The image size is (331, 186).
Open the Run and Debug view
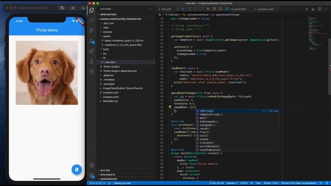tap(92, 41)
